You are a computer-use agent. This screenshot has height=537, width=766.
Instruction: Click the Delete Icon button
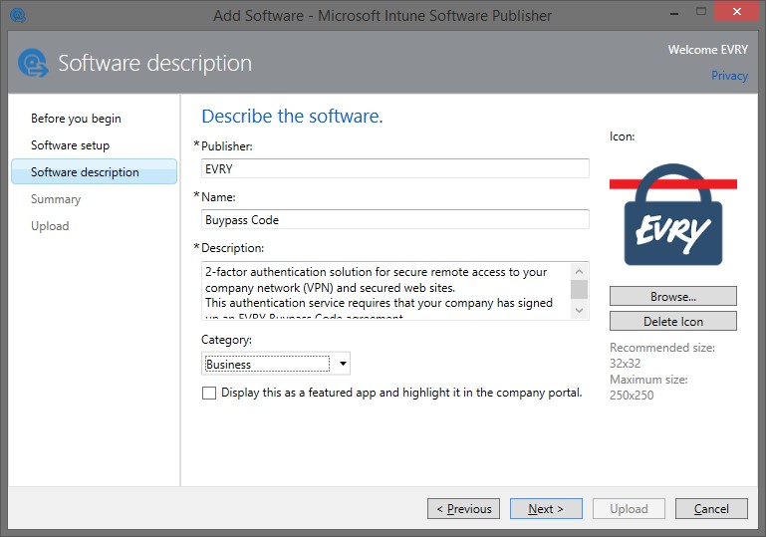tap(672, 321)
